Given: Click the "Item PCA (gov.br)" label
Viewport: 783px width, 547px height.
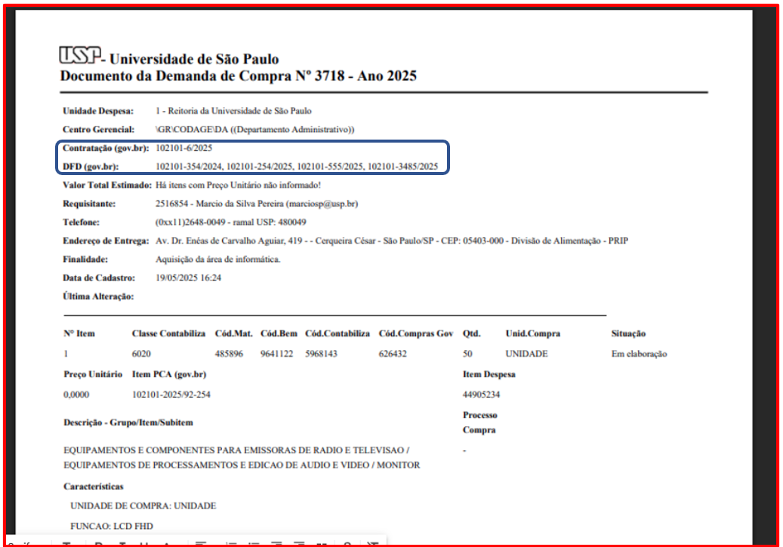Looking at the screenshot, I should click(169, 374).
